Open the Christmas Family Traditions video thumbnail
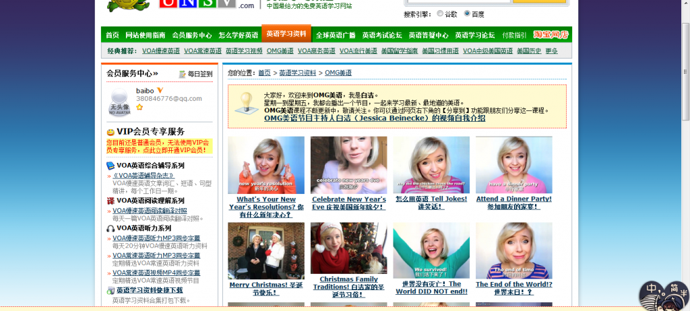The image size is (690, 311). click(x=348, y=248)
